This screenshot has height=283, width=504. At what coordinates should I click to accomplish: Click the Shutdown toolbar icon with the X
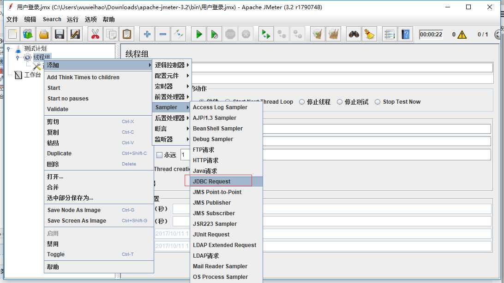tap(246, 34)
